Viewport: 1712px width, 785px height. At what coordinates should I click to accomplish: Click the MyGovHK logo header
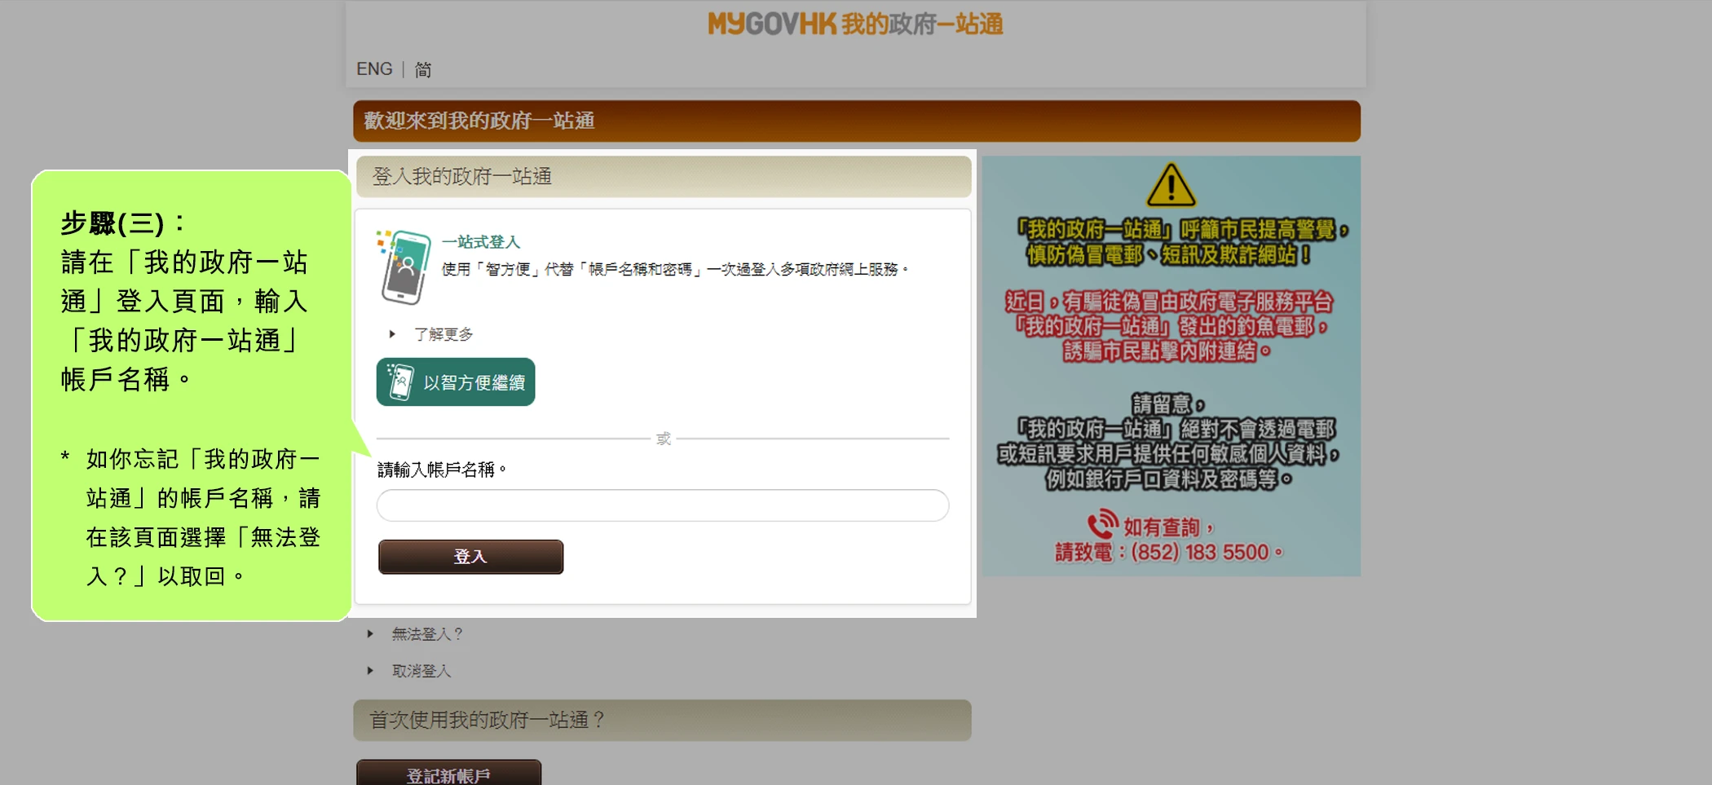[855, 24]
